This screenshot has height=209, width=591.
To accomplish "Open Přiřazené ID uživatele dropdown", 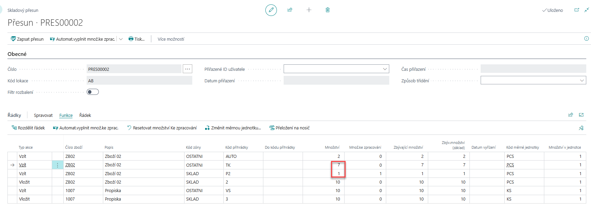I will (x=385, y=69).
